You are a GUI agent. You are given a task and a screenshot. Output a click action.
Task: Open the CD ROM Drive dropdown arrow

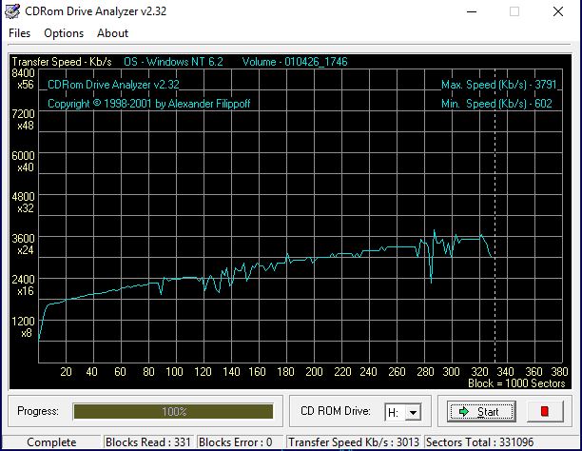(x=413, y=412)
